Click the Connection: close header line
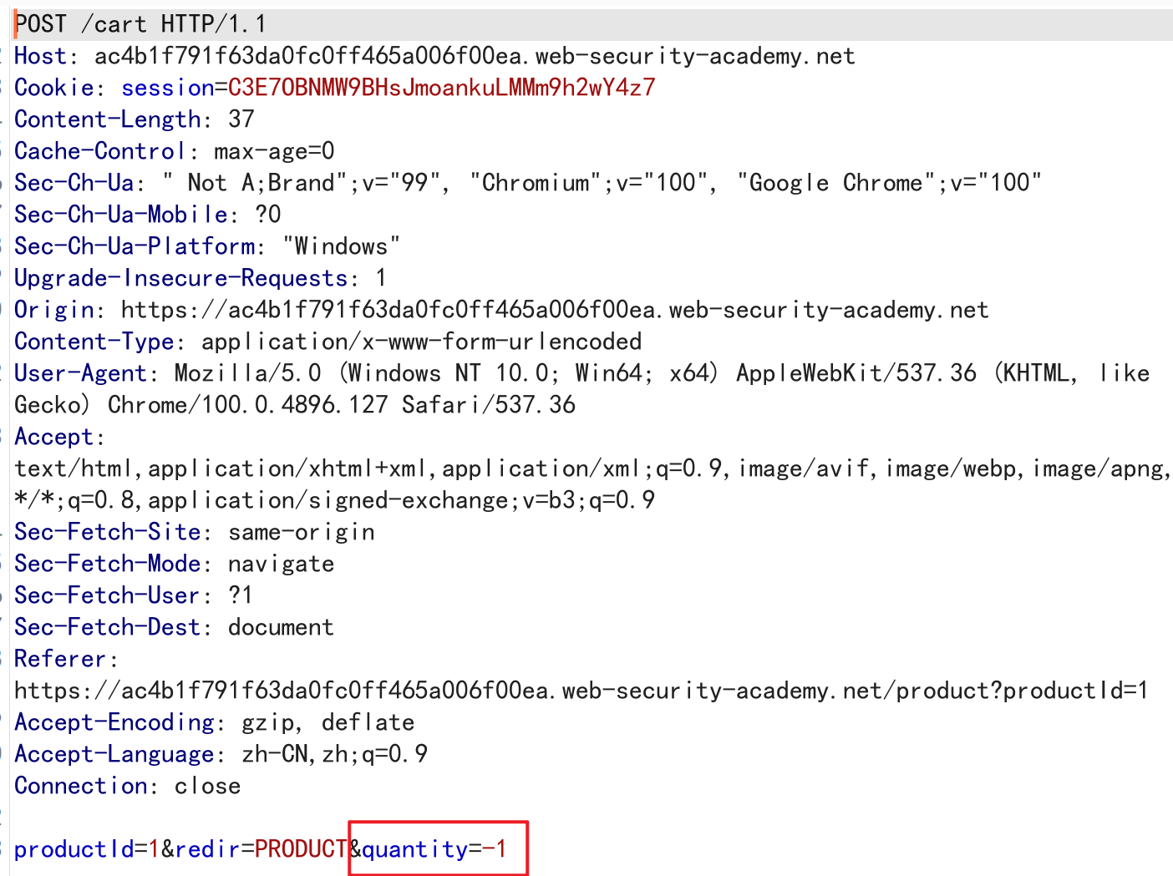The height and width of the screenshot is (876, 1173). 127,786
